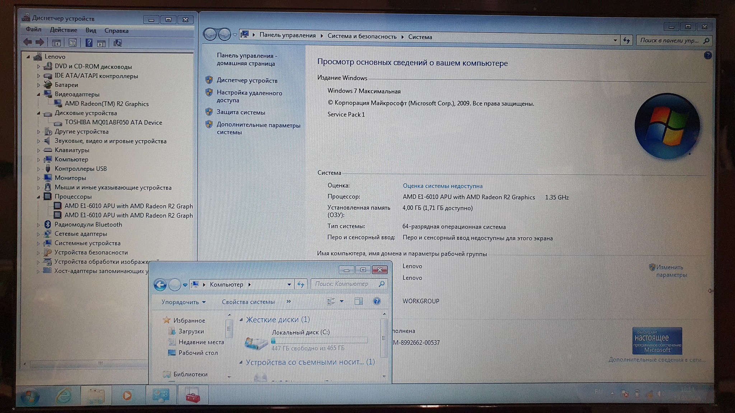Click the blue help question-mark toolbar icon
The width and height of the screenshot is (735, 413).
coord(89,43)
